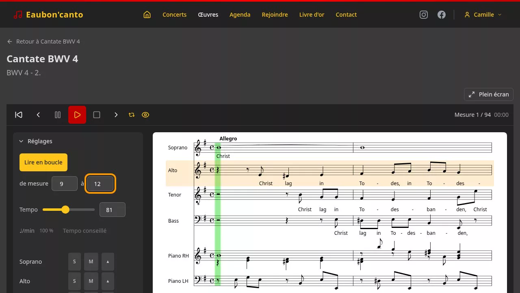Click the tempo value field
The width and height of the screenshot is (520, 293).
click(x=113, y=210)
